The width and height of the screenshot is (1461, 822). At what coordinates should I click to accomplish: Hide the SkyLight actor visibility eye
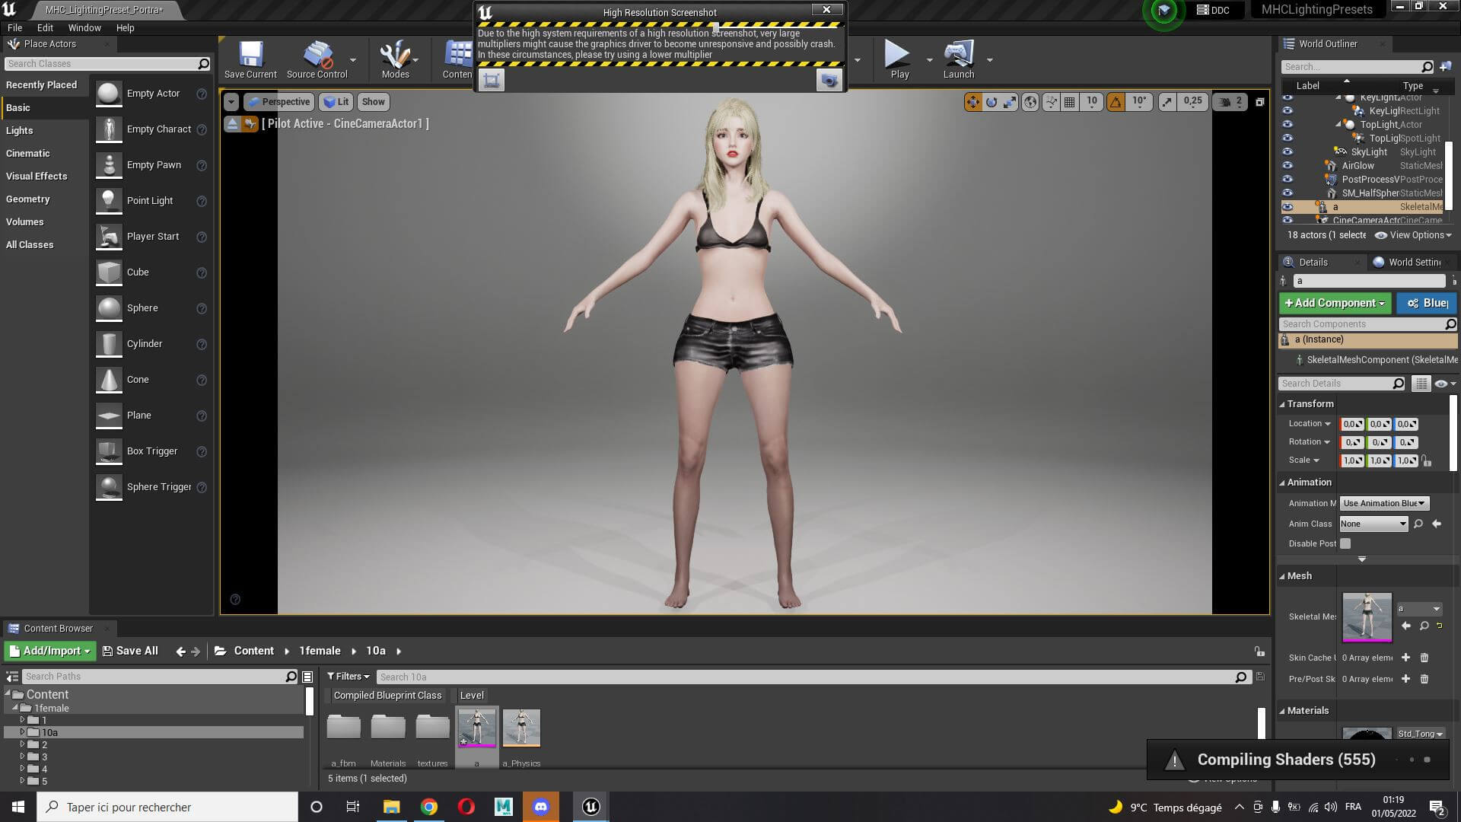coord(1288,152)
